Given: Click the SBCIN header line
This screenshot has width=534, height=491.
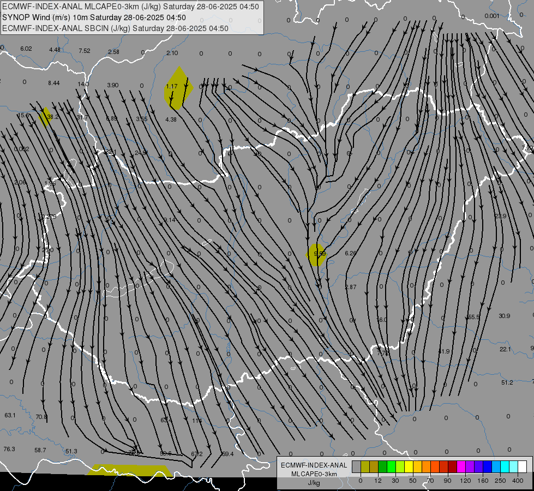Looking at the screenshot, I should click(115, 28).
